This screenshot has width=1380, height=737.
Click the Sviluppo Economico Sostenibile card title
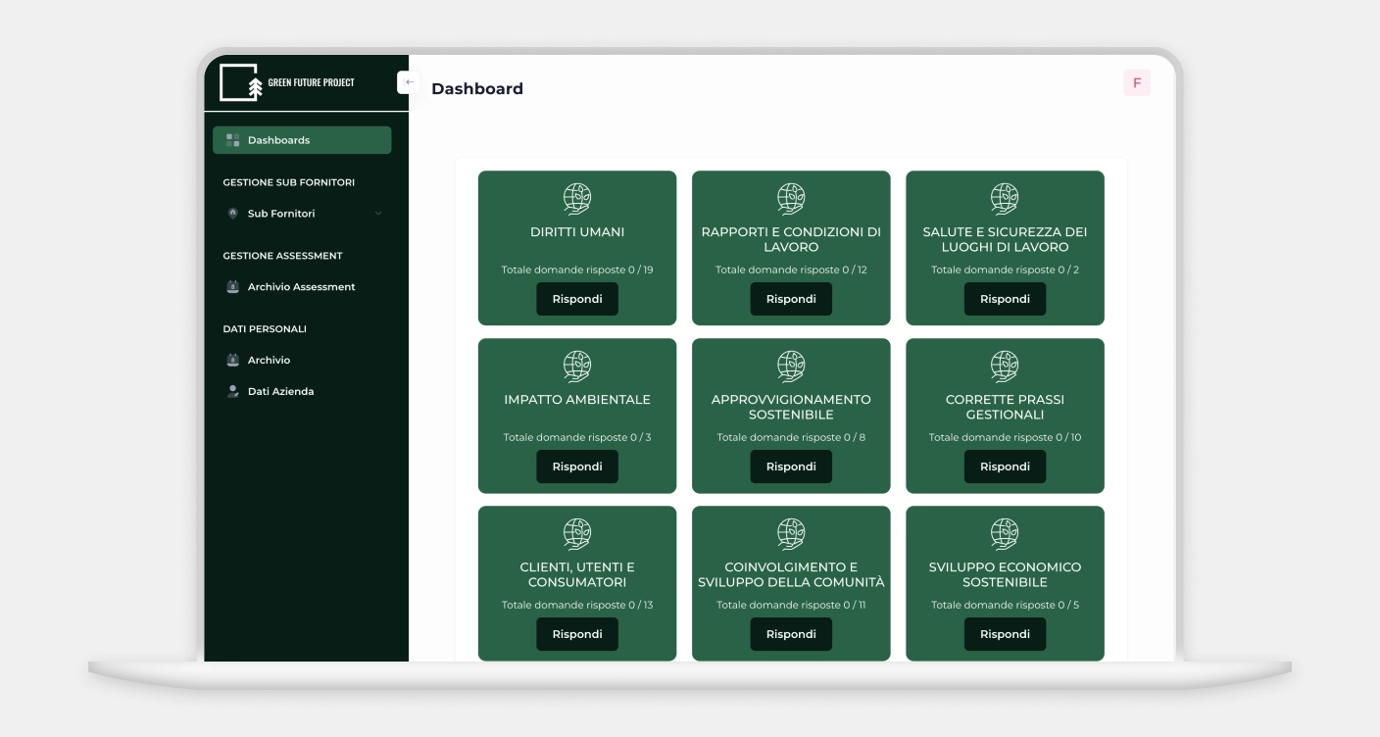point(1005,574)
